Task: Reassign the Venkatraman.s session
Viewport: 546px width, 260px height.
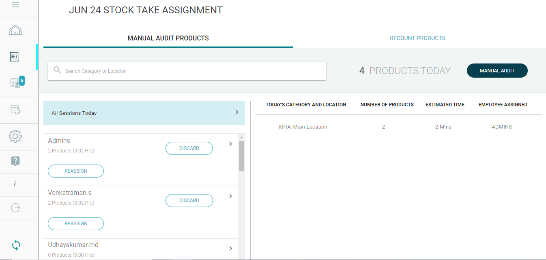Action: tap(76, 223)
